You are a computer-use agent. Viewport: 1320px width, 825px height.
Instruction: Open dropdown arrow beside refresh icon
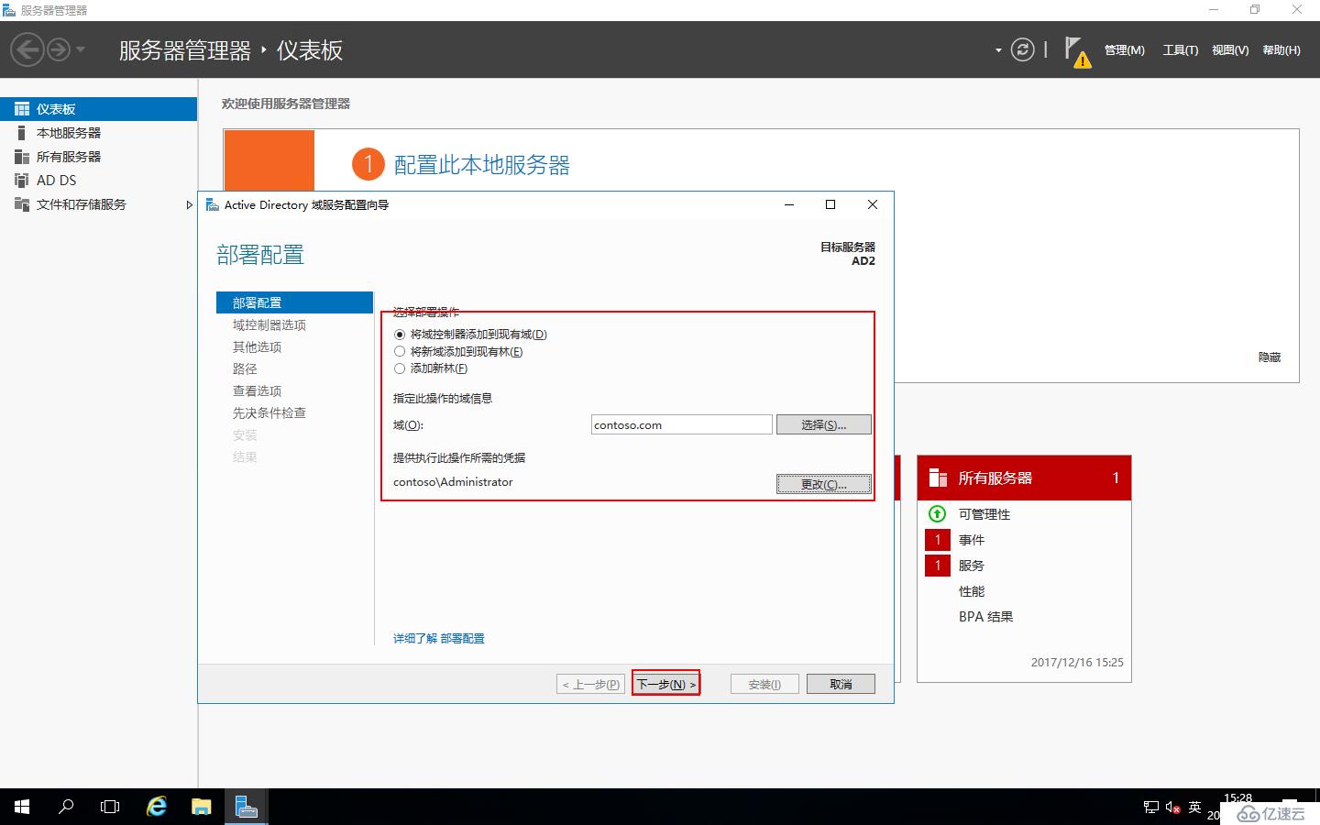(998, 50)
